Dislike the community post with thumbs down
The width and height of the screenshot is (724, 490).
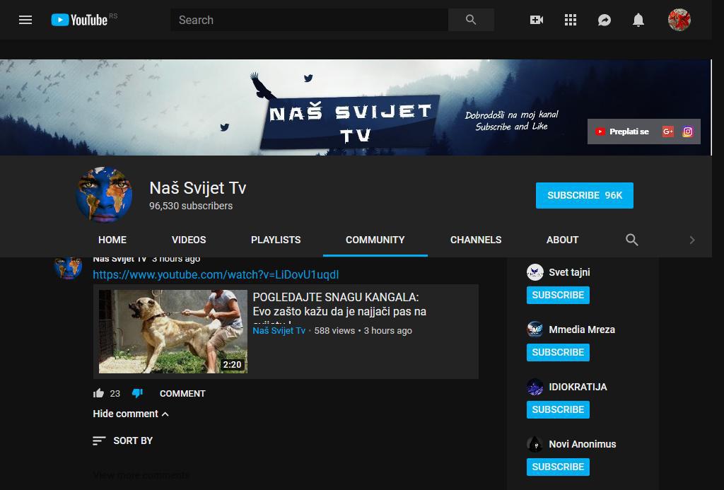click(137, 393)
